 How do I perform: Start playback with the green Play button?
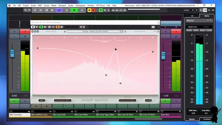pyautogui.click(x=74, y=10)
